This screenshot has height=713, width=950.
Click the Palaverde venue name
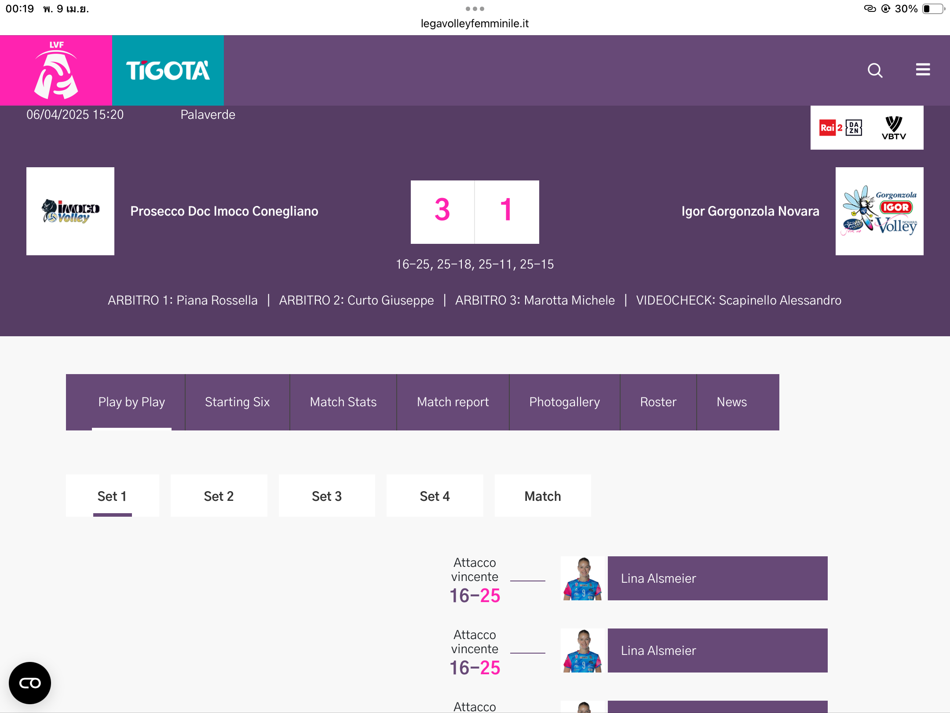(x=208, y=114)
